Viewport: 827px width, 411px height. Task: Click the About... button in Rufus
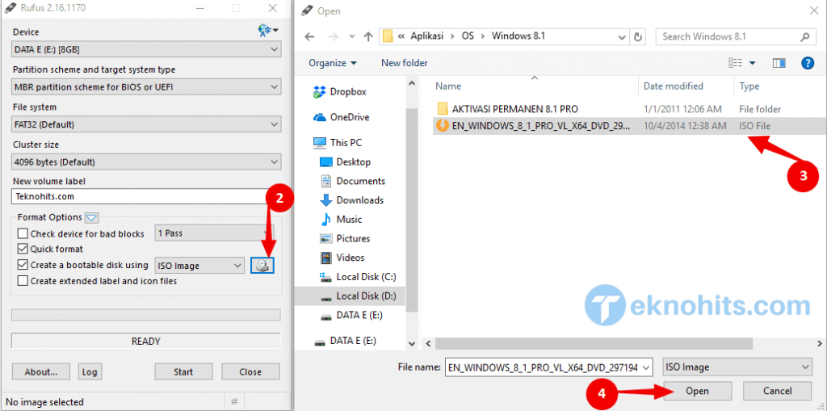pos(40,371)
